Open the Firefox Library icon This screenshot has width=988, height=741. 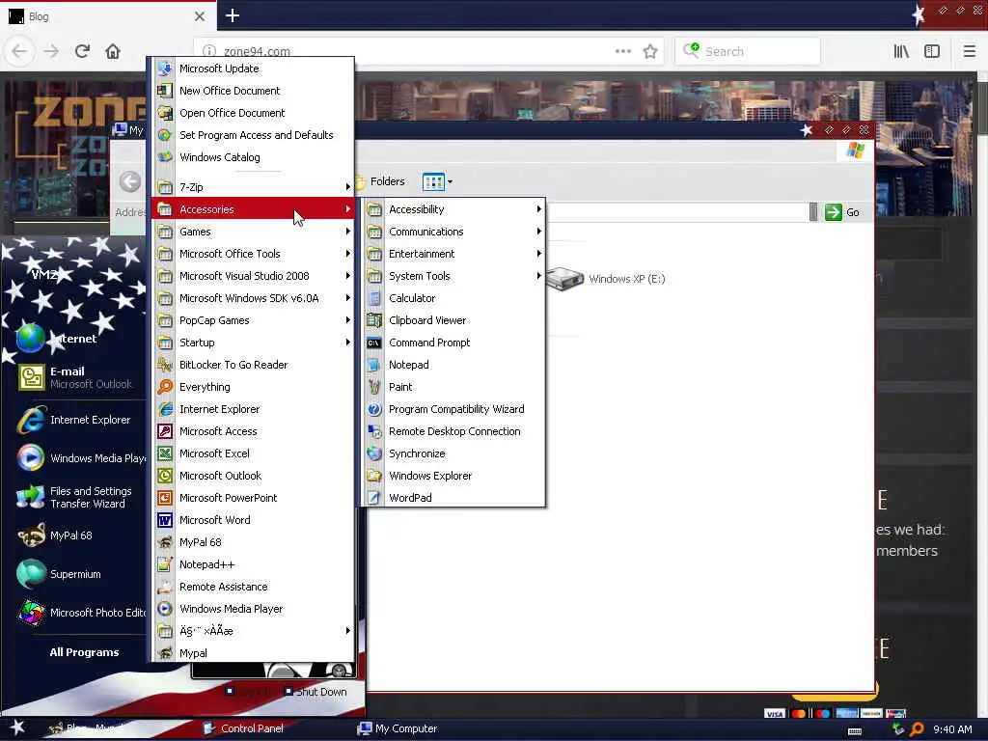click(x=901, y=51)
